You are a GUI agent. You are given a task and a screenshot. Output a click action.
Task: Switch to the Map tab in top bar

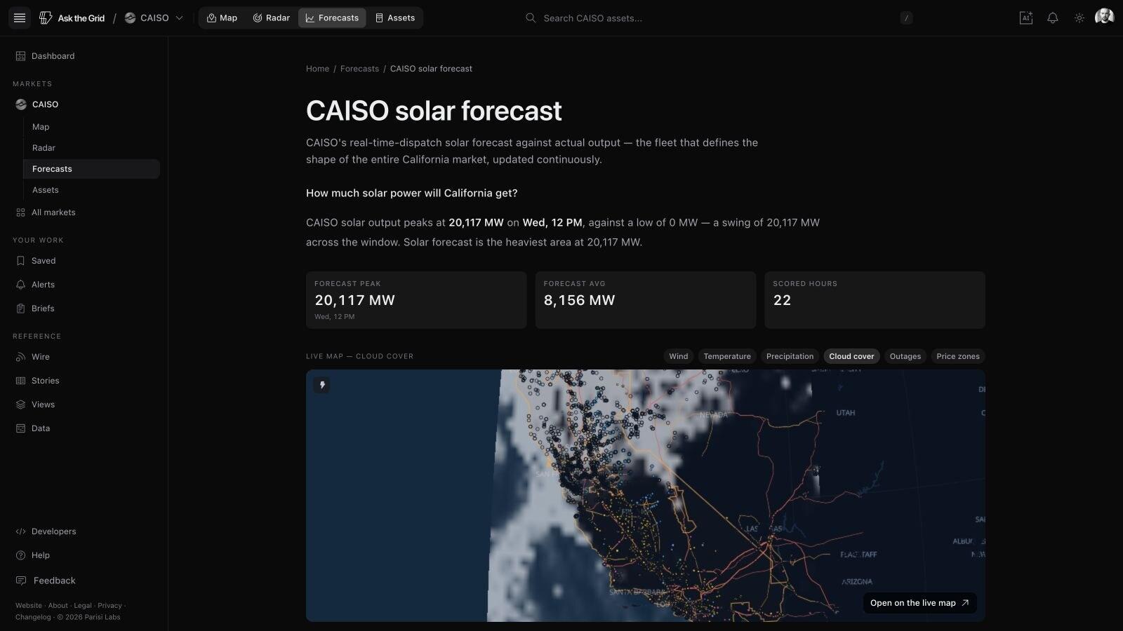222,18
